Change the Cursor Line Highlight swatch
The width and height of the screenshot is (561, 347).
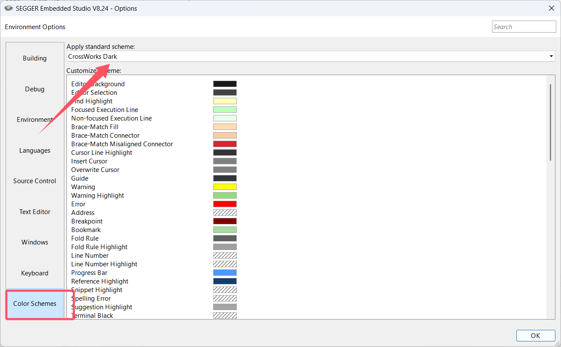click(225, 153)
